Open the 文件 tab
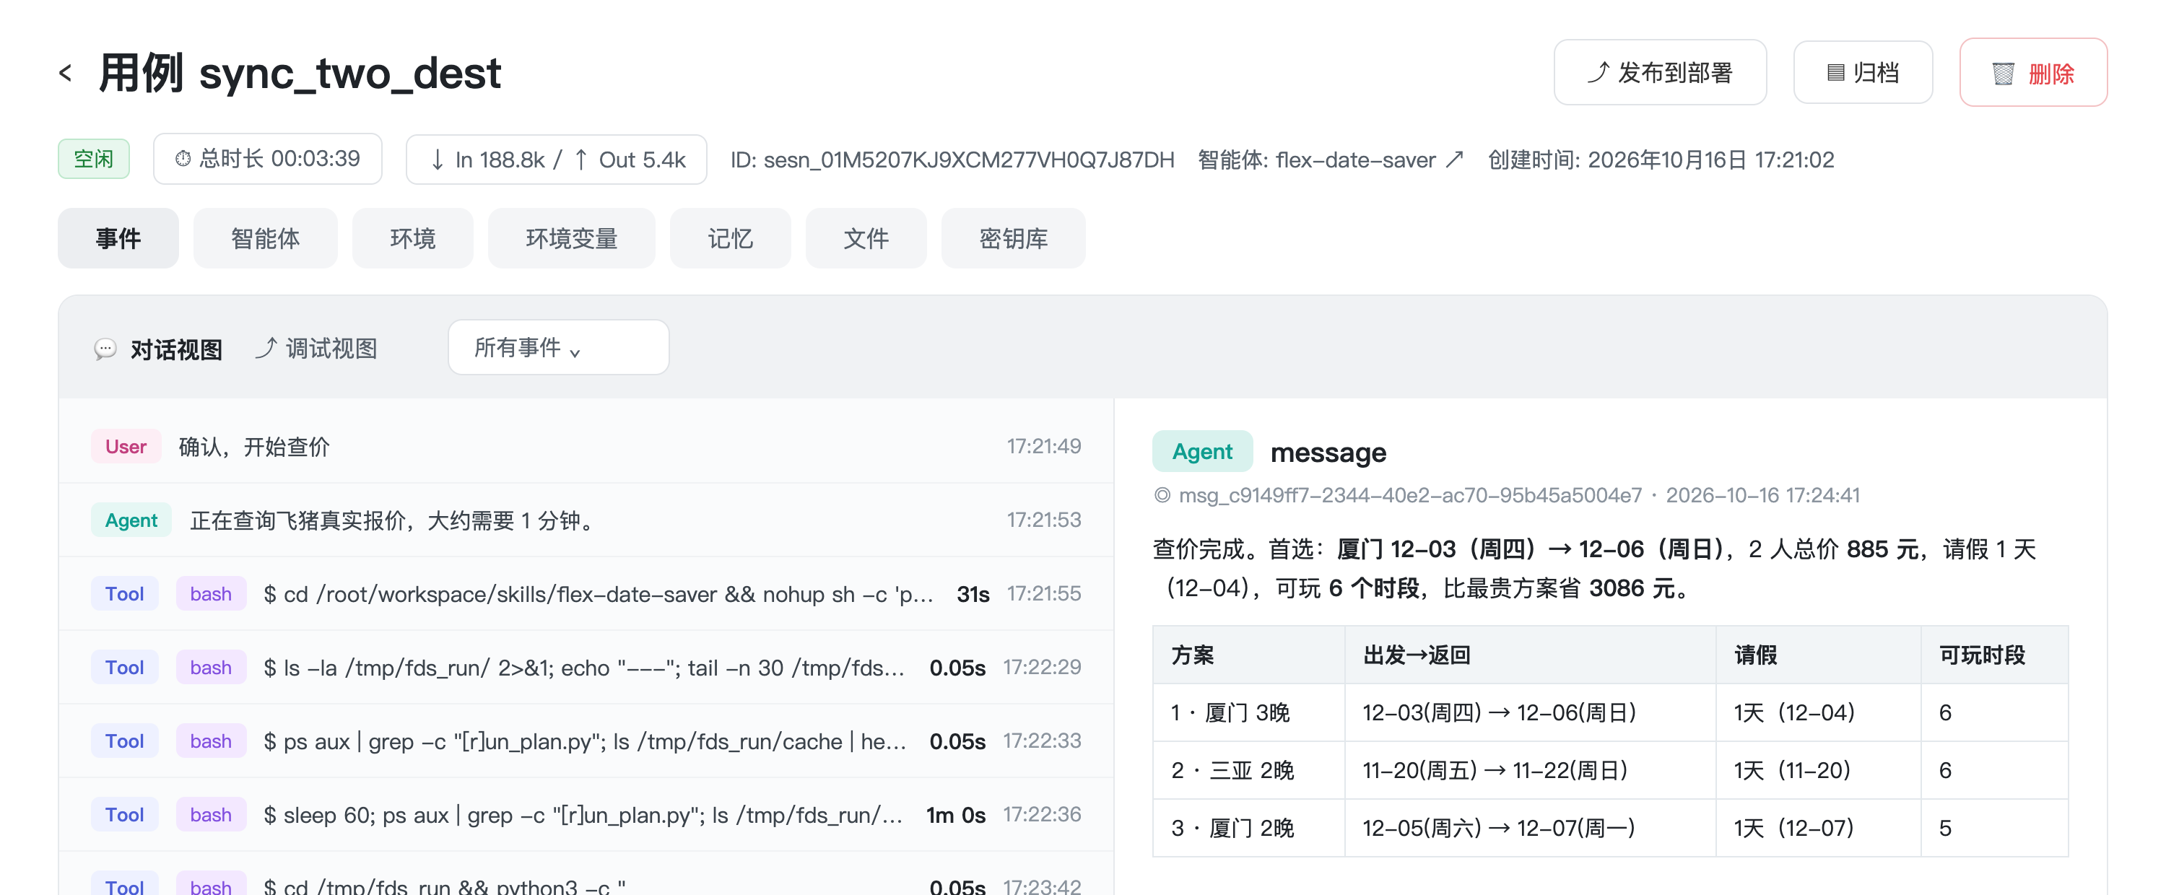 pyautogui.click(x=865, y=239)
